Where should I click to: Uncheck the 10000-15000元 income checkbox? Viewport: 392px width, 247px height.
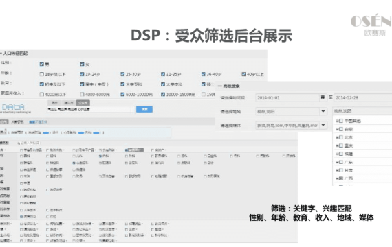(163, 94)
